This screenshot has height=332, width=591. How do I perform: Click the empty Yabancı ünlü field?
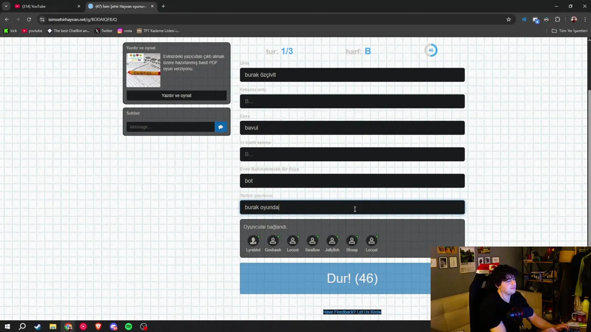click(x=352, y=101)
